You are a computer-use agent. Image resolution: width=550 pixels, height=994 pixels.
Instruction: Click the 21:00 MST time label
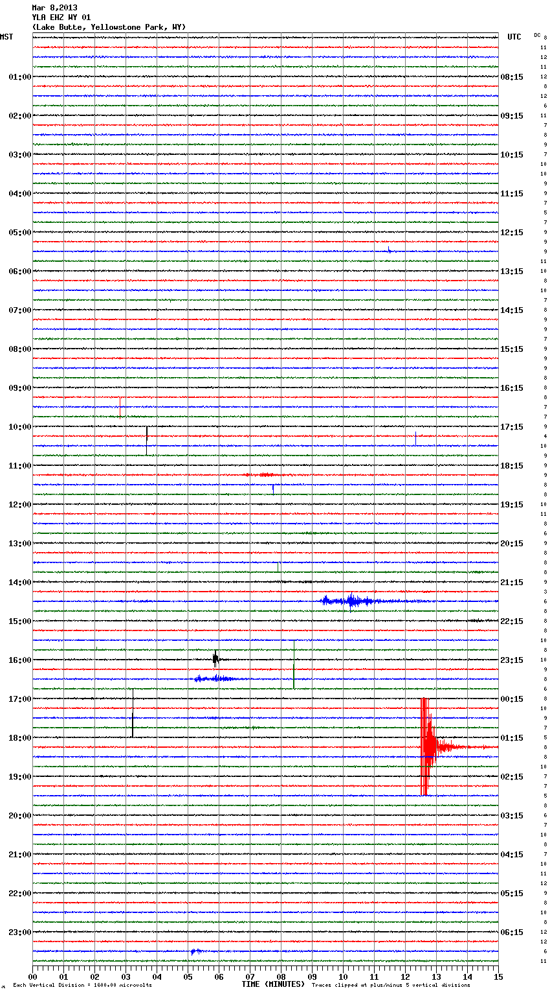[20, 855]
